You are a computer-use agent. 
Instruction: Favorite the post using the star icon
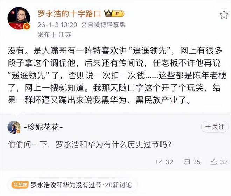224,15
